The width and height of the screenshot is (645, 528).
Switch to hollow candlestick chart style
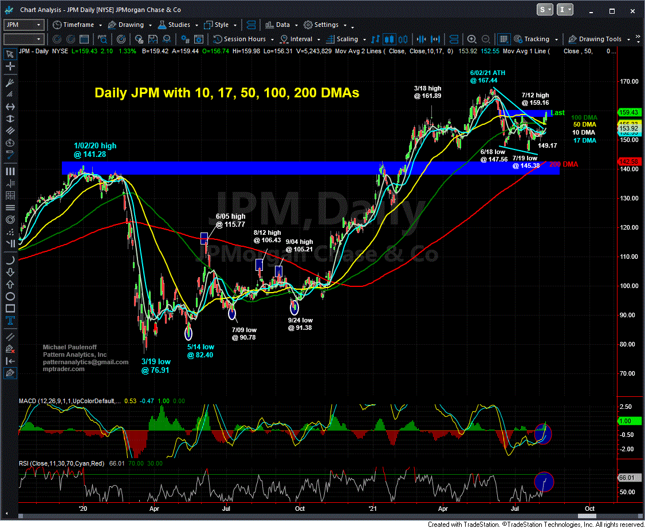coord(403,39)
